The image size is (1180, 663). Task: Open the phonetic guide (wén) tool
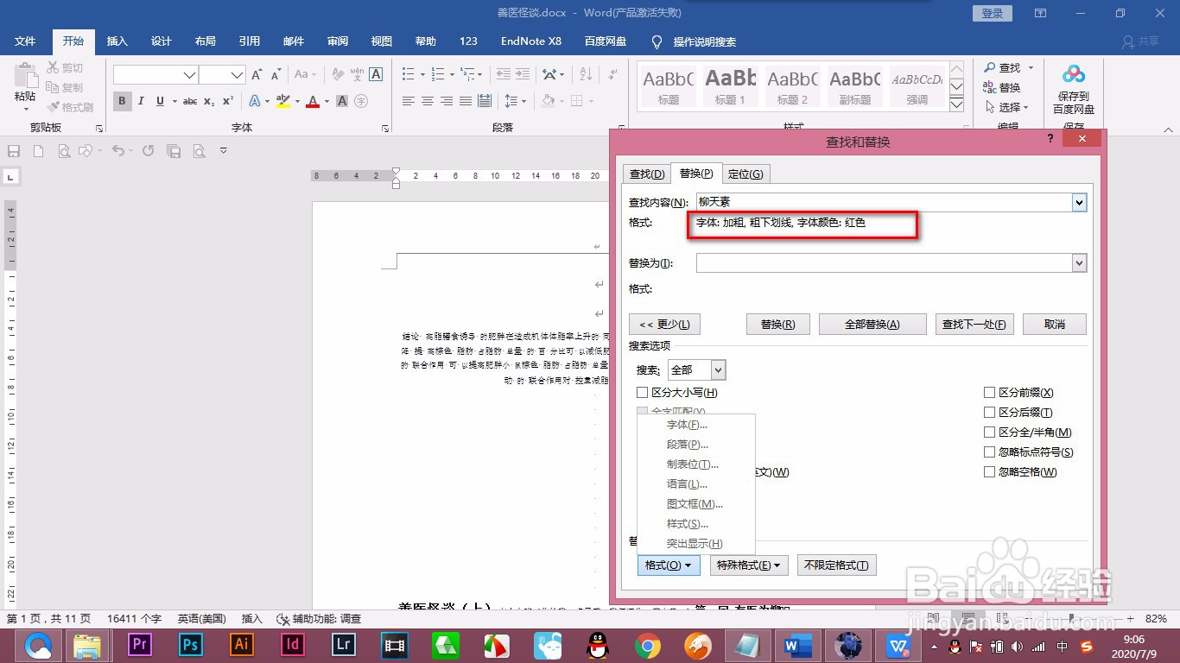pos(357,75)
